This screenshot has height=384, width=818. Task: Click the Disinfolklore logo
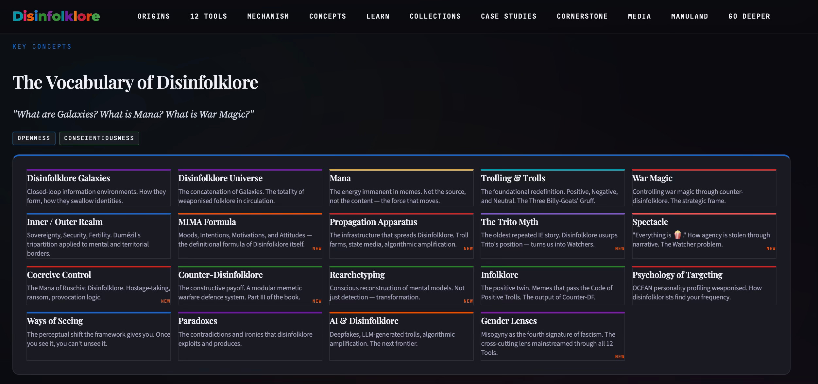pyautogui.click(x=56, y=16)
